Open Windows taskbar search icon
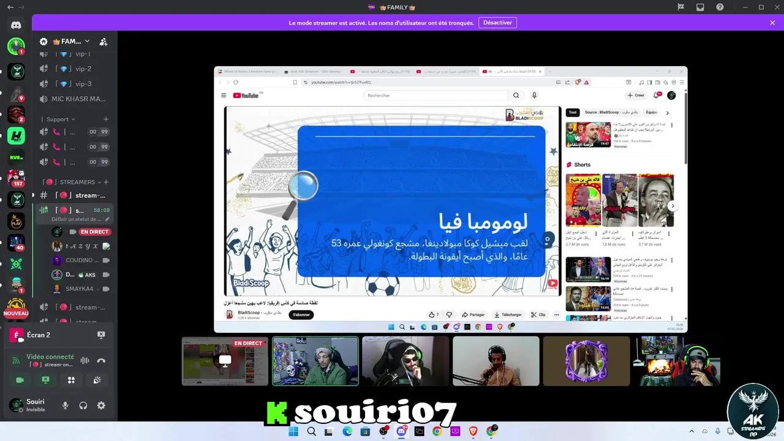The image size is (784, 441). point(311,432)
